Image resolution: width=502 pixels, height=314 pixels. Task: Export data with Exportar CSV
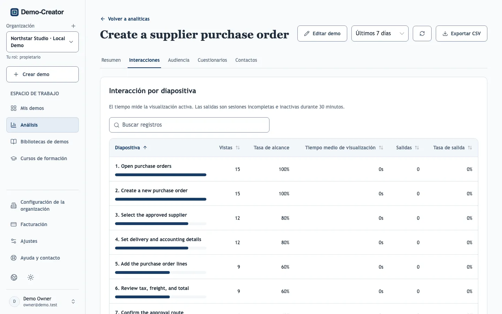[462, 33]
